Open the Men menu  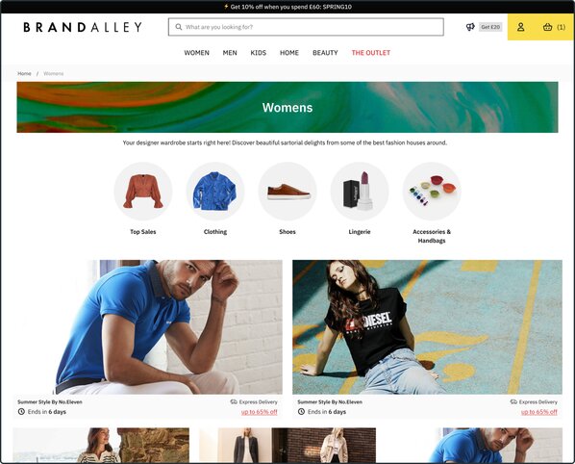coord(230,53)
